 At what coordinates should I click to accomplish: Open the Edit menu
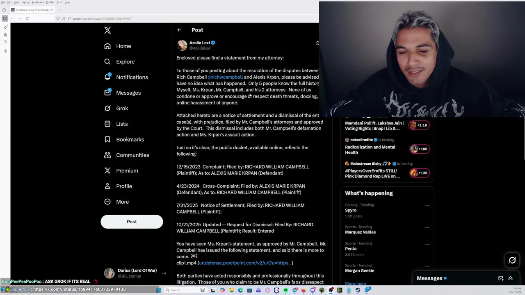click(x=9, y=2)
